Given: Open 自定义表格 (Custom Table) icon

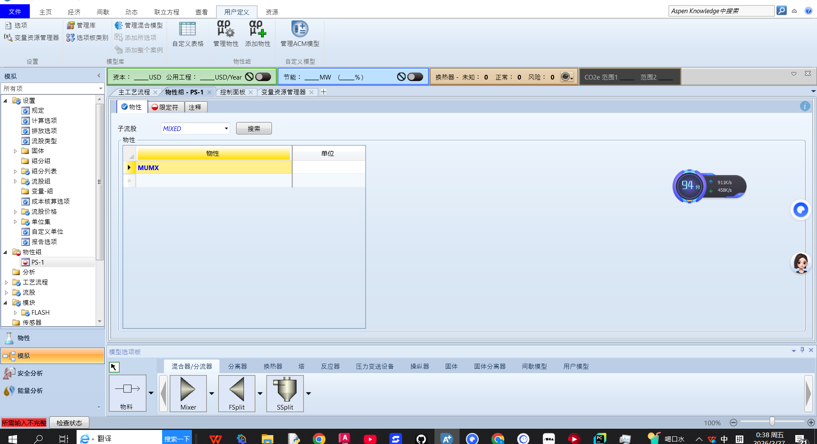Looking at the screenshot, I should pos(188,30).
